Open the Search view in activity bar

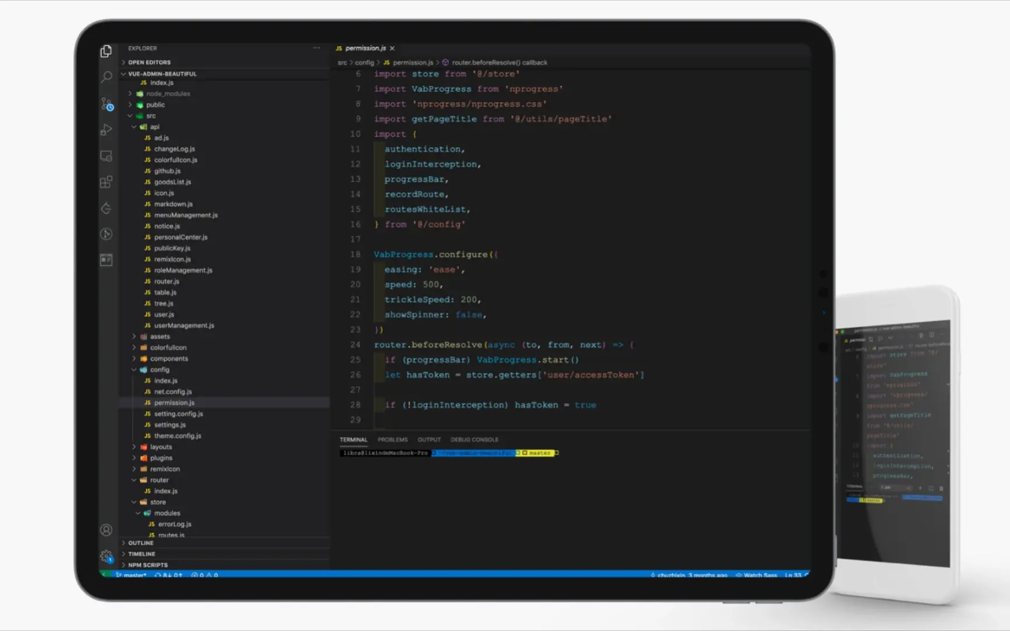106,77
